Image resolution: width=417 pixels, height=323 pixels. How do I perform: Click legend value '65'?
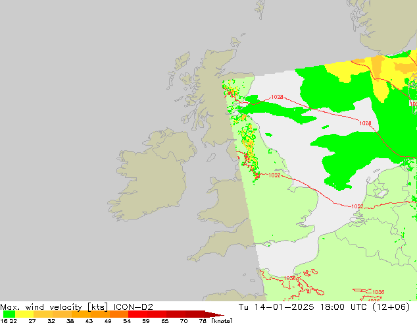click(165, 320)
